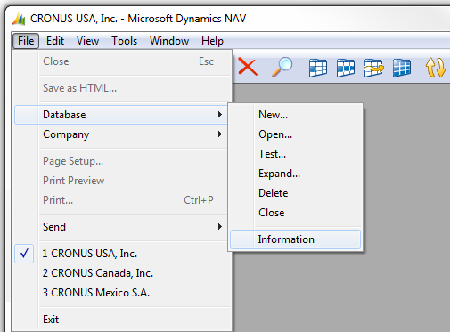
Task: Choose Open... in Database submenu
Action: 295,134
